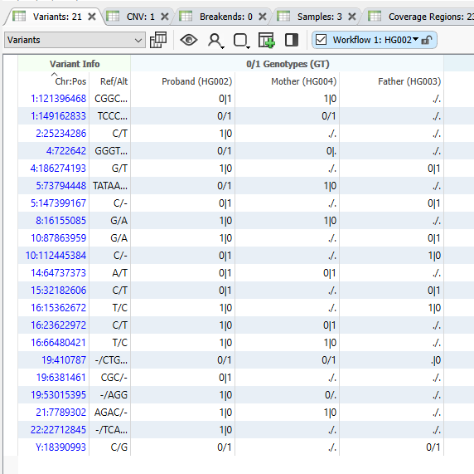Select the -/CTG... Ref/Alt cell
This screenshot has height=474, width=474.
tap(110, 360)
